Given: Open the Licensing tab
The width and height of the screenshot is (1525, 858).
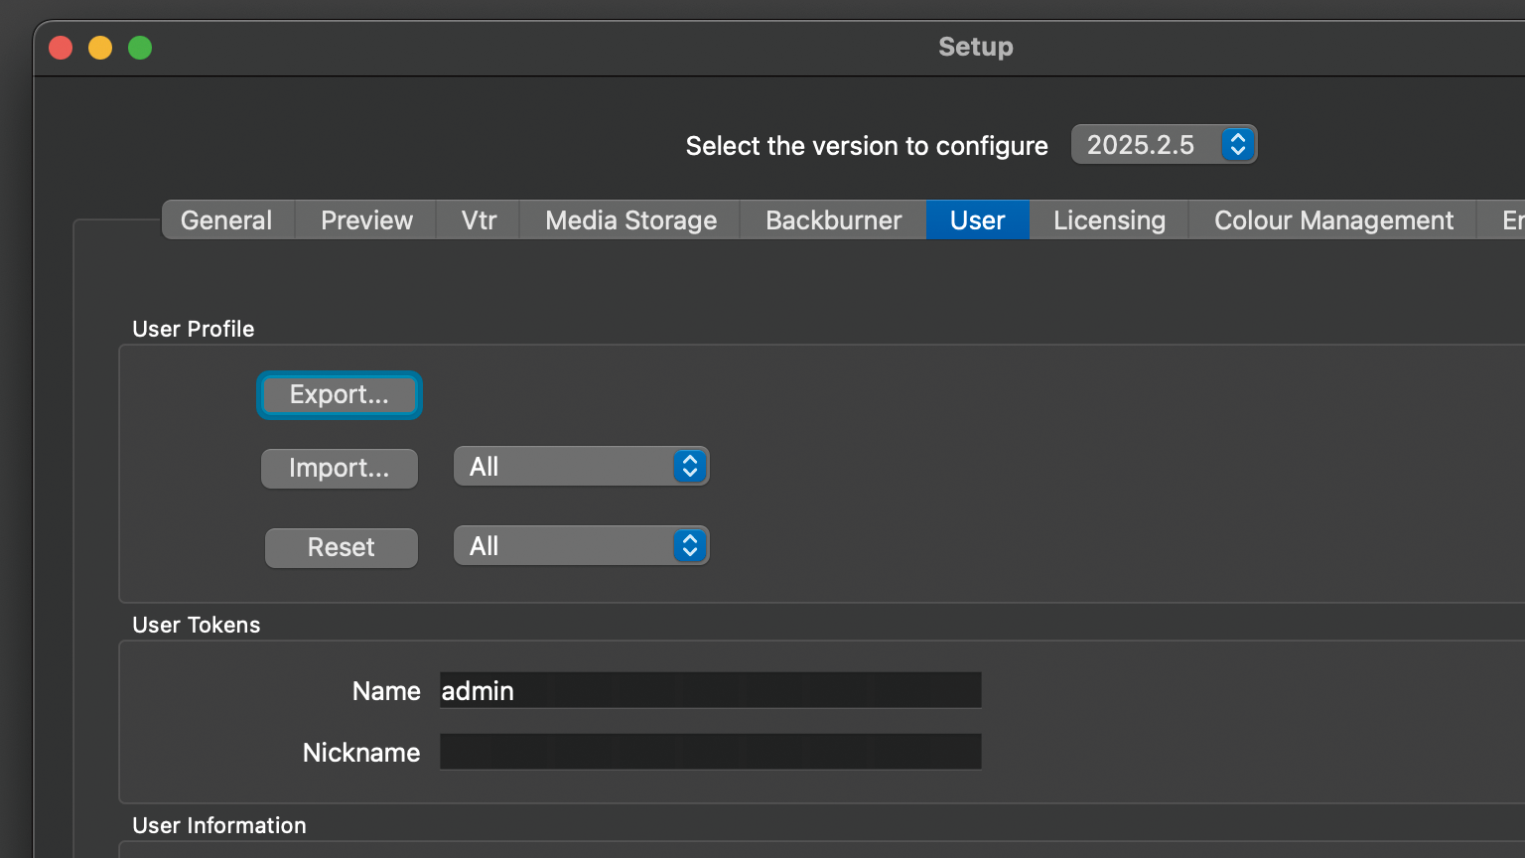Looking at the screenshot, I should pyautogui.click(x=1109, y=220).
